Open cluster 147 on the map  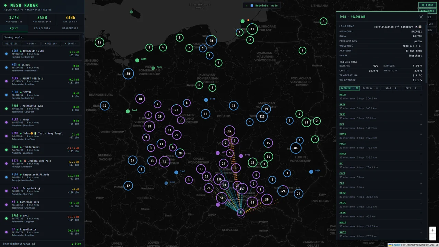tap(242, 189)
